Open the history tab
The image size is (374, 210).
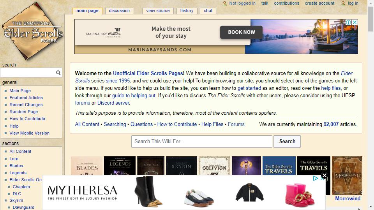187,11
